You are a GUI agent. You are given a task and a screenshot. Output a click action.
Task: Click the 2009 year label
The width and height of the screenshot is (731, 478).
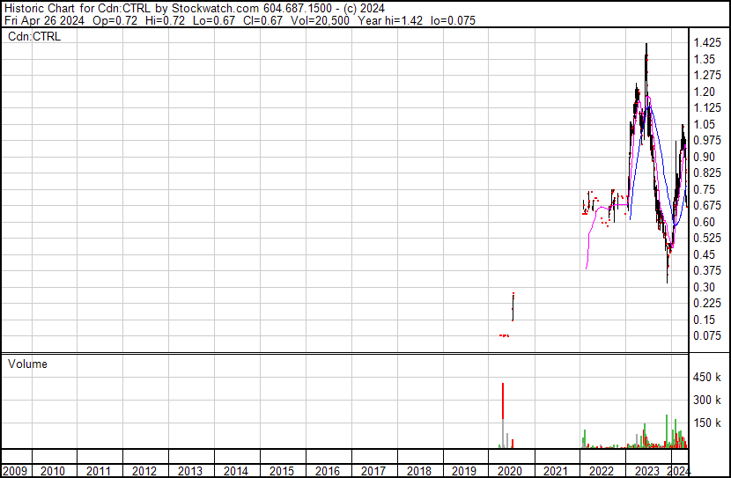(15, 471)
